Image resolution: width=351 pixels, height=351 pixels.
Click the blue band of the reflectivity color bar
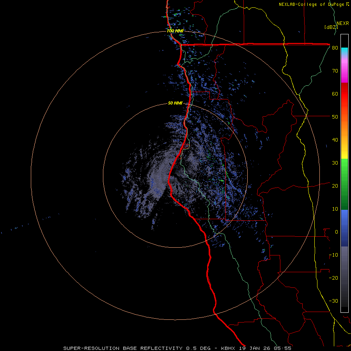coord(344,228)
